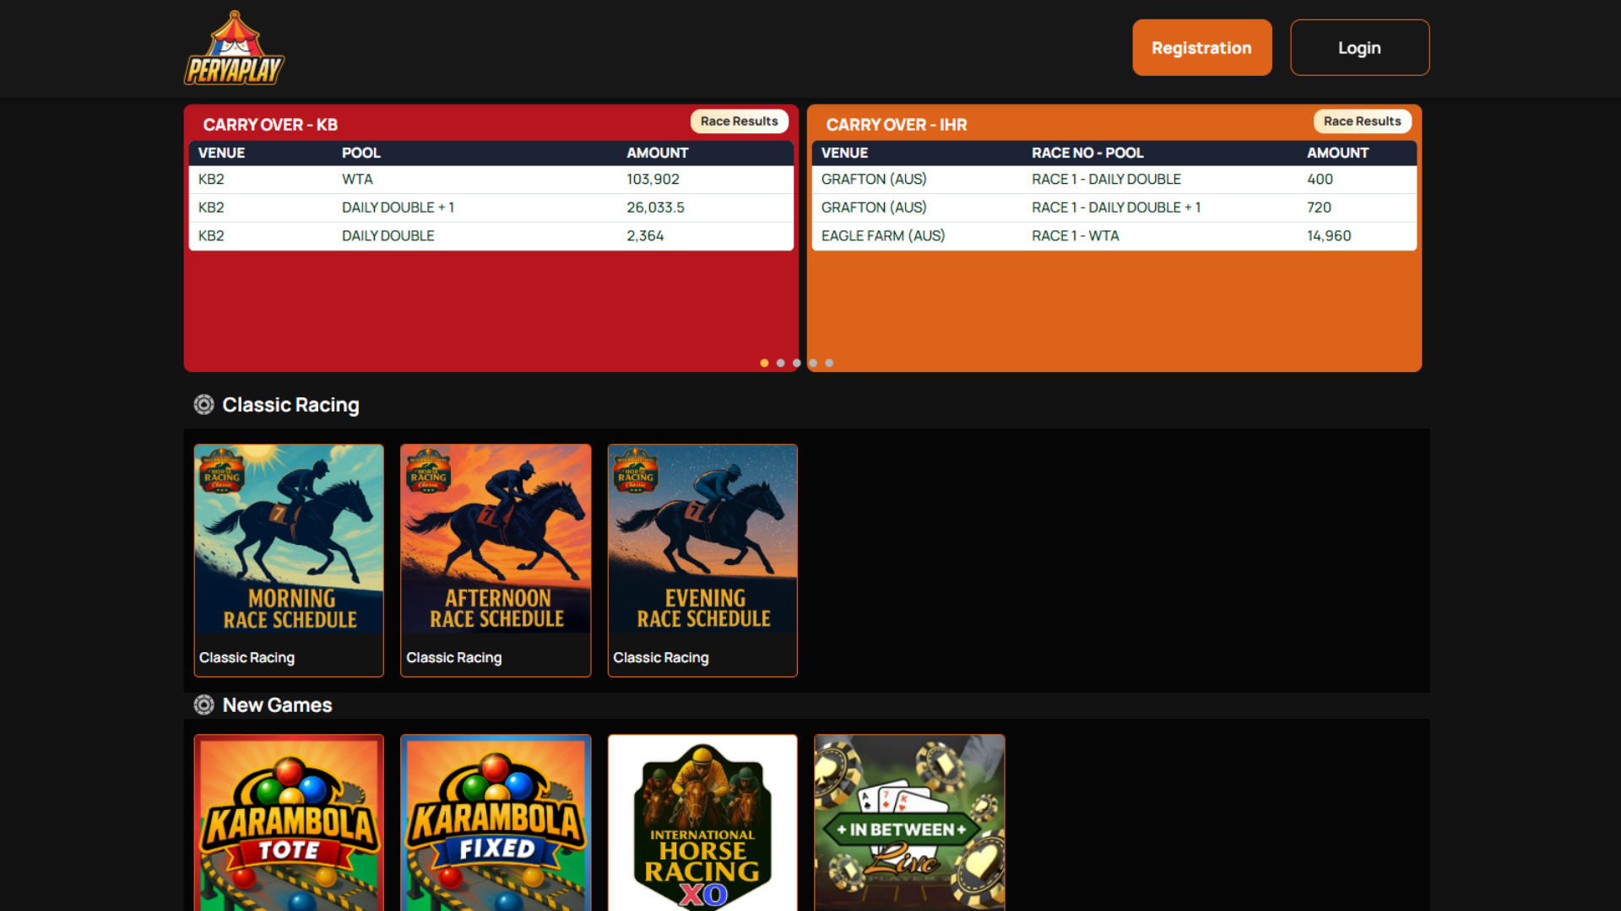Click the Classic Racing section chip icon
This screenshot has height=911, width=1621.
pos(203,405)
